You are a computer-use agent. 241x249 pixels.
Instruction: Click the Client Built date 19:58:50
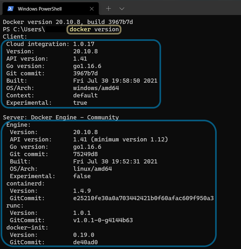pos(115,81)
